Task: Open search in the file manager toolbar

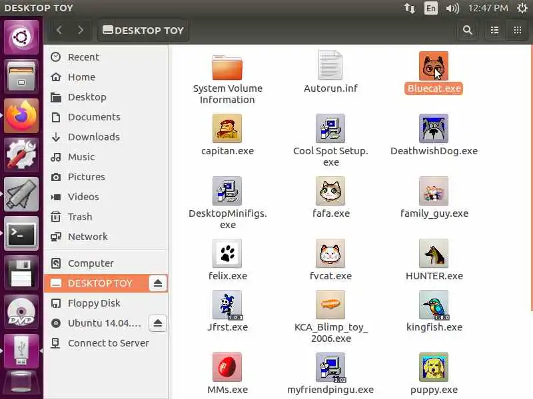Action: (x=468, y=30)
